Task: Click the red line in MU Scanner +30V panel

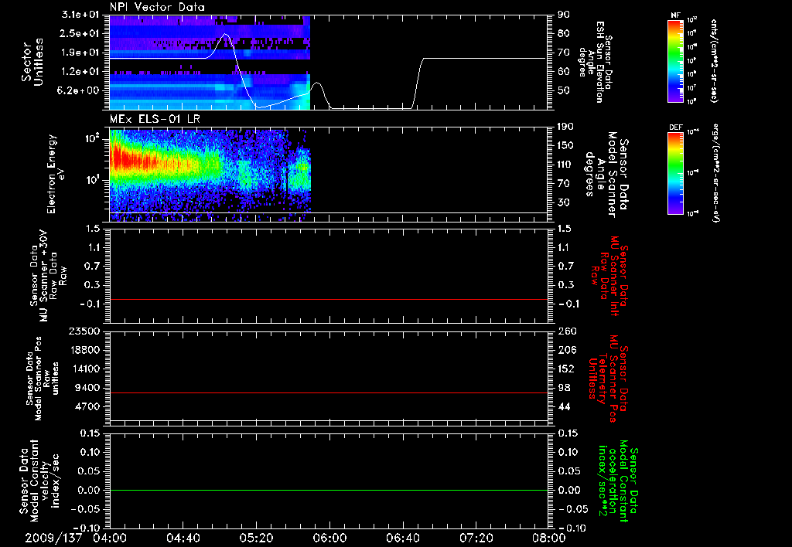Action: click(x=329, y=299)
